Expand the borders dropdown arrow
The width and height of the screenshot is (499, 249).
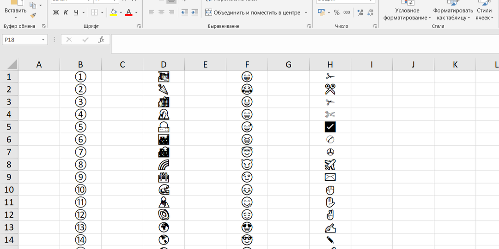[x=102, y=13]
